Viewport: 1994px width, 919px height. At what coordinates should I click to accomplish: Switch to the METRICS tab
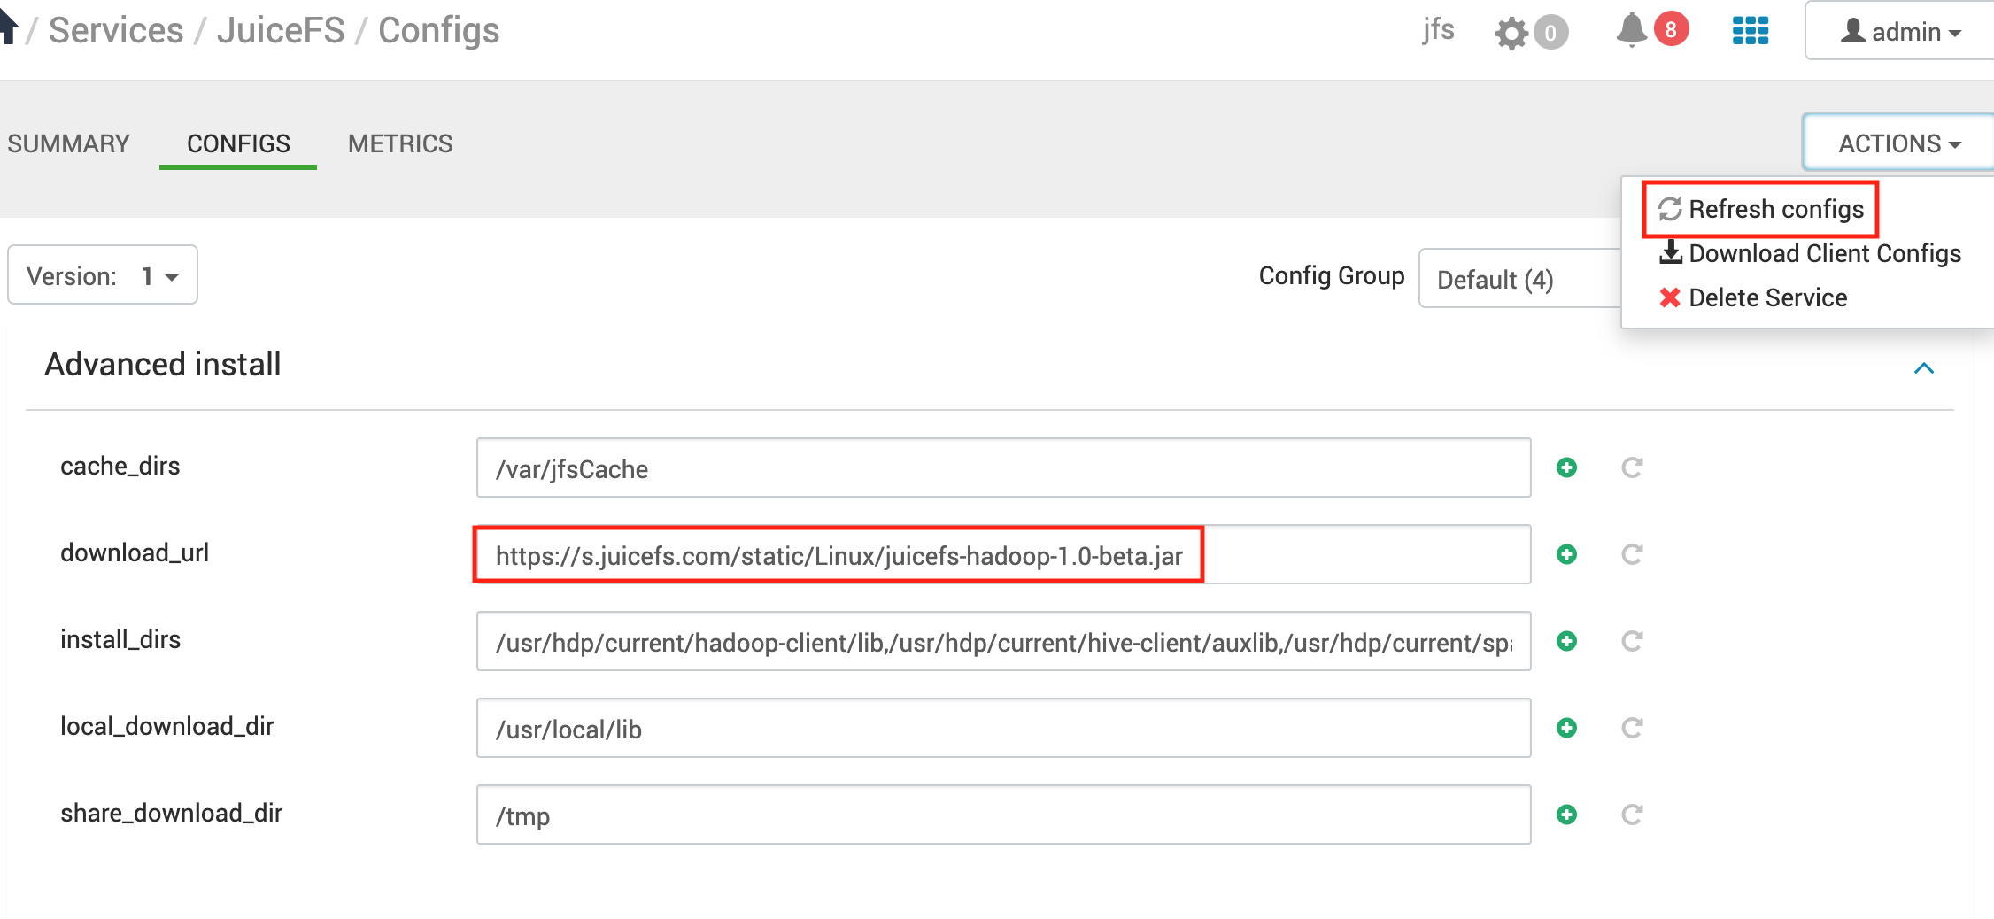pyautogui.click(x=400, y=143)
